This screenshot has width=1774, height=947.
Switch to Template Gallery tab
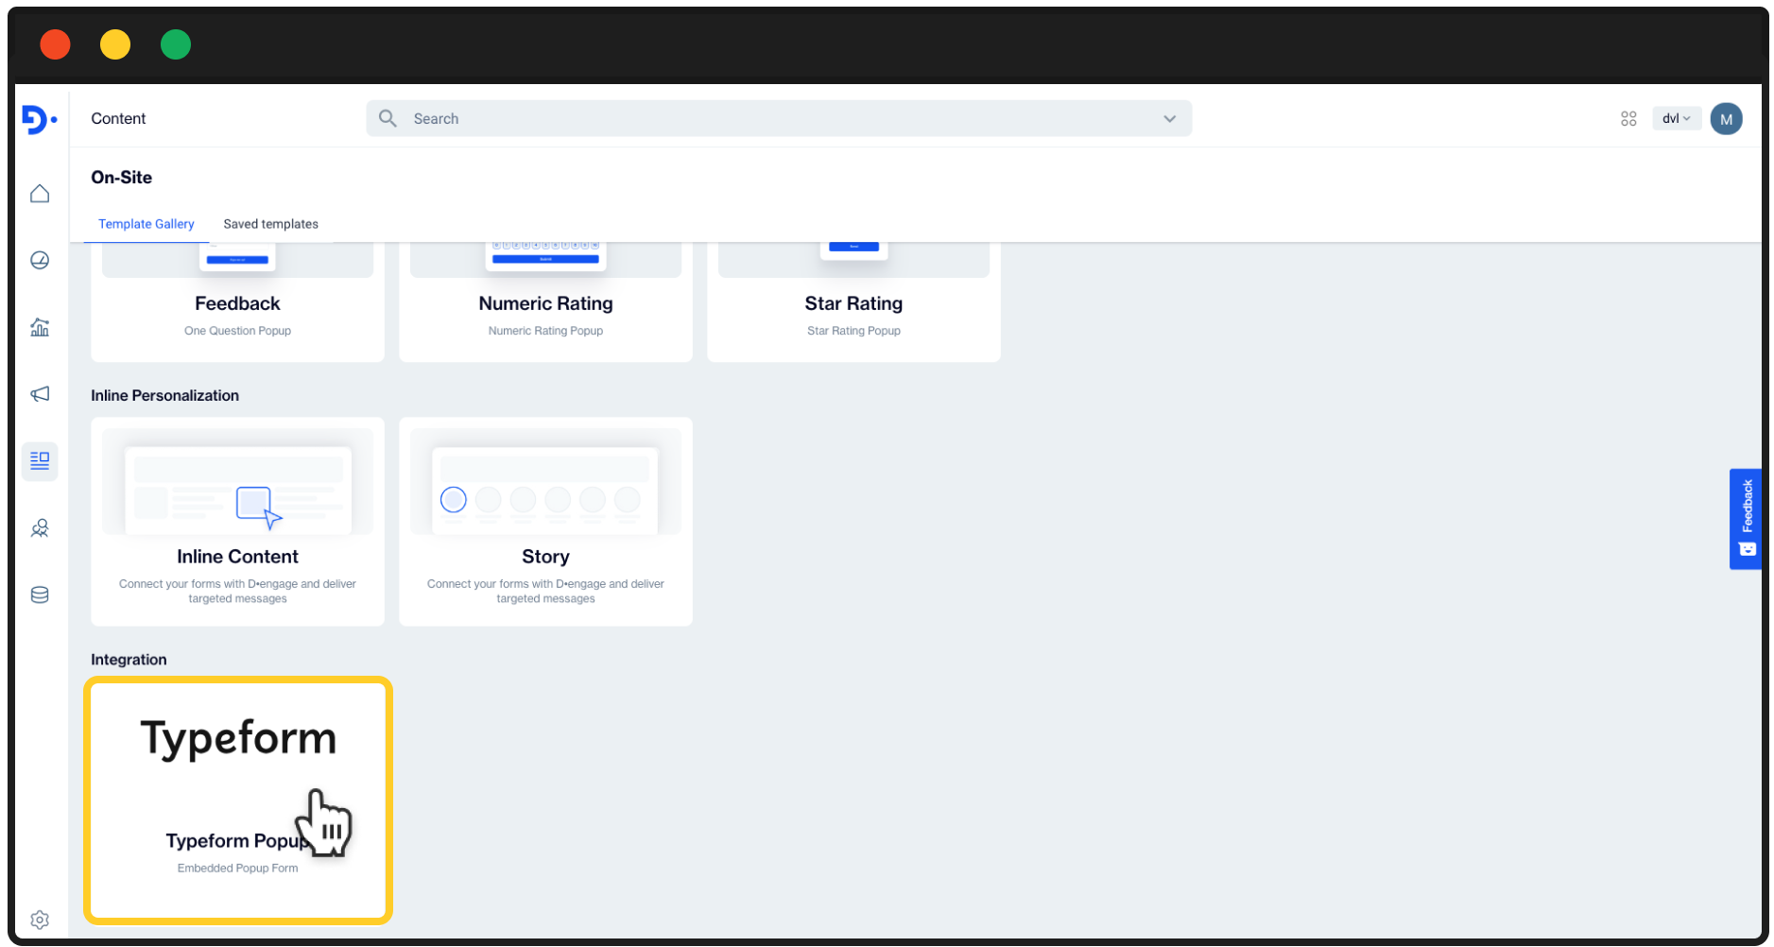point(146,224)
